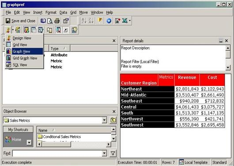Click the My Shortcuts button
This screenshot has width=234, height=166.
(x=19, y=129)
